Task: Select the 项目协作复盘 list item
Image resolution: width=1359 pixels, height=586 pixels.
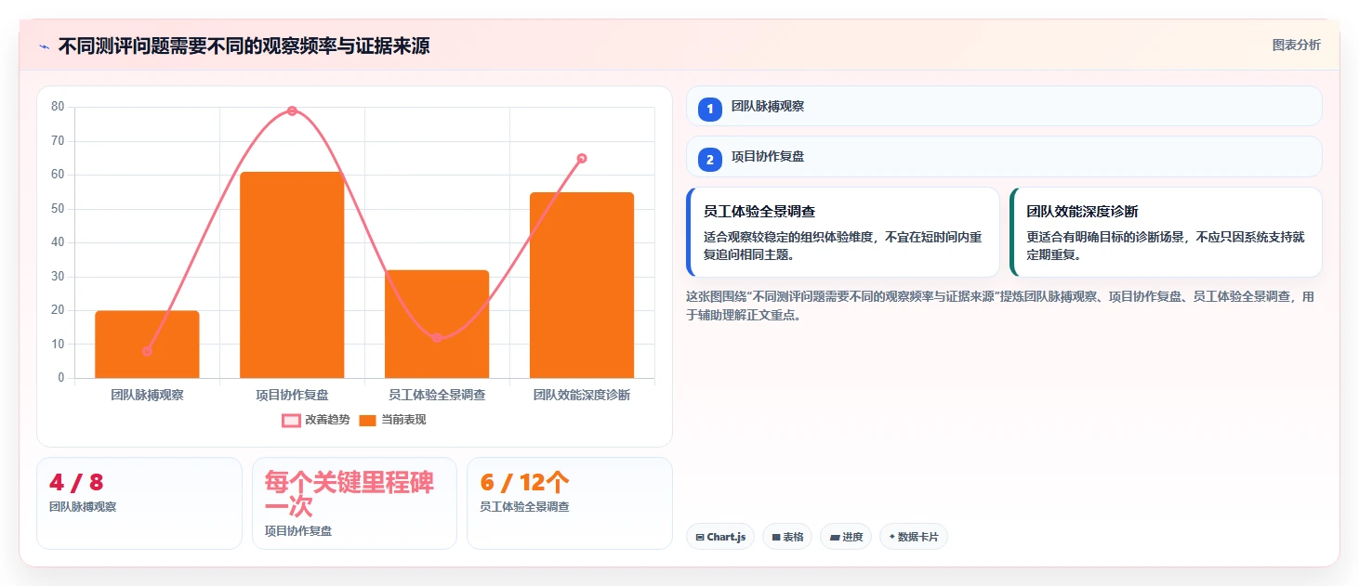Action: click(x=1004, y=156)
